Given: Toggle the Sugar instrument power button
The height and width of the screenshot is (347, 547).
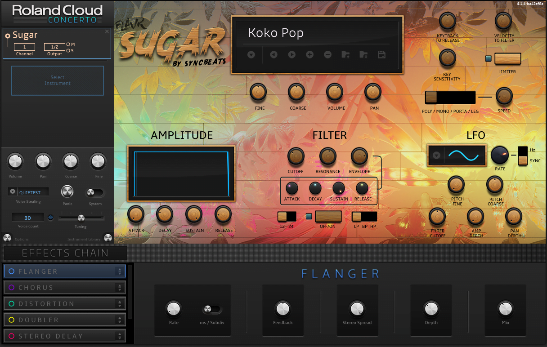Looking at the screenshot, I should [x=7, y=36].
